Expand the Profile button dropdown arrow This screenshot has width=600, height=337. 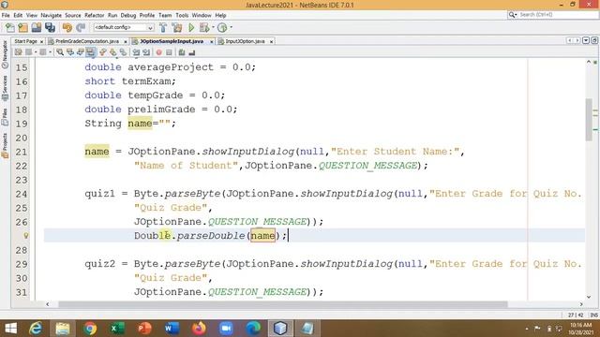[232, 27]
